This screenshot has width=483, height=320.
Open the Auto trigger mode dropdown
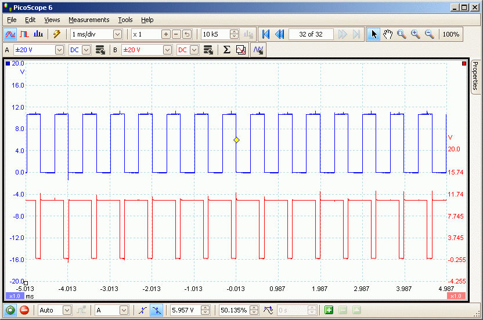click(x=67, y=310)
